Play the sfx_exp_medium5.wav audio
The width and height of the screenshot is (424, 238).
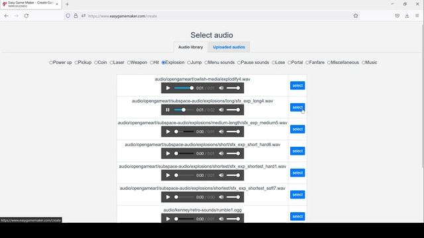coord(168,132)
